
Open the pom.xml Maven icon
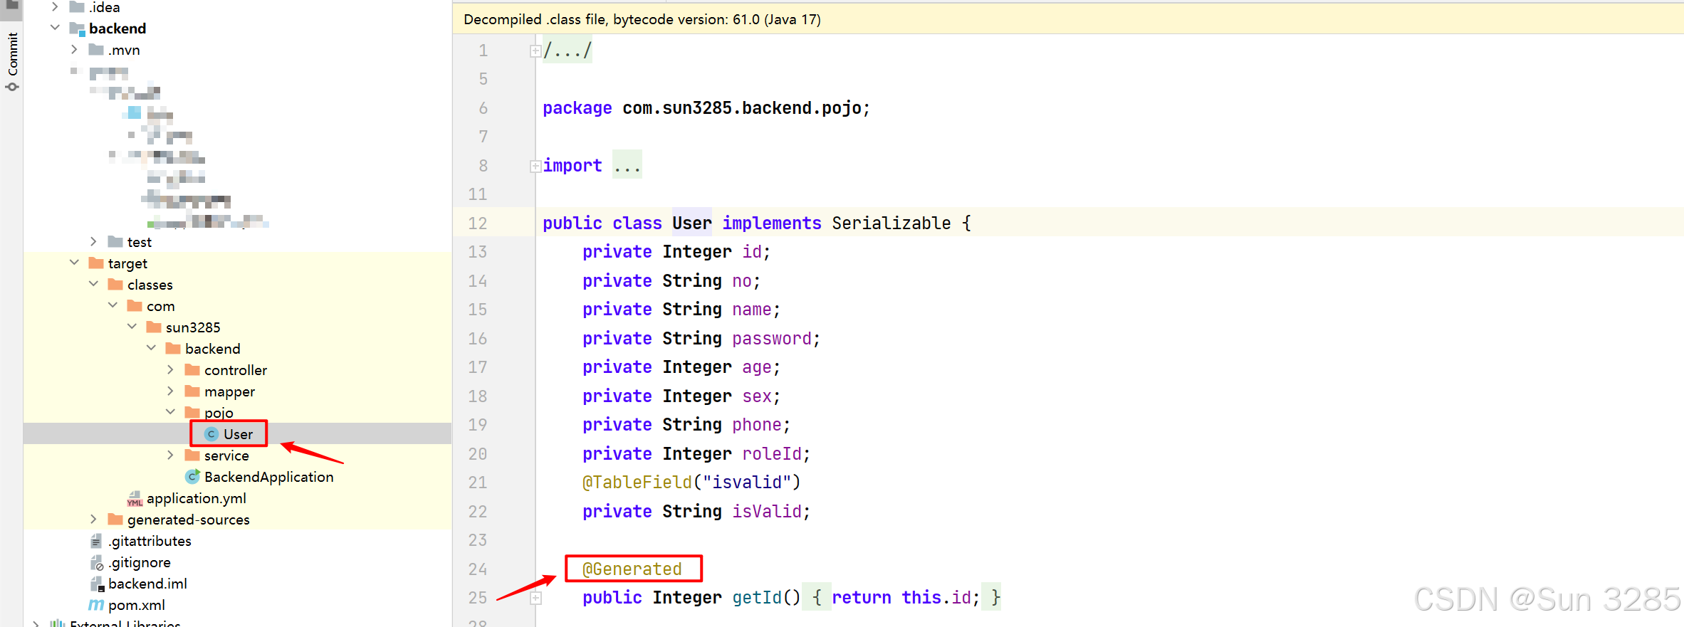click(x=96, y=605)
